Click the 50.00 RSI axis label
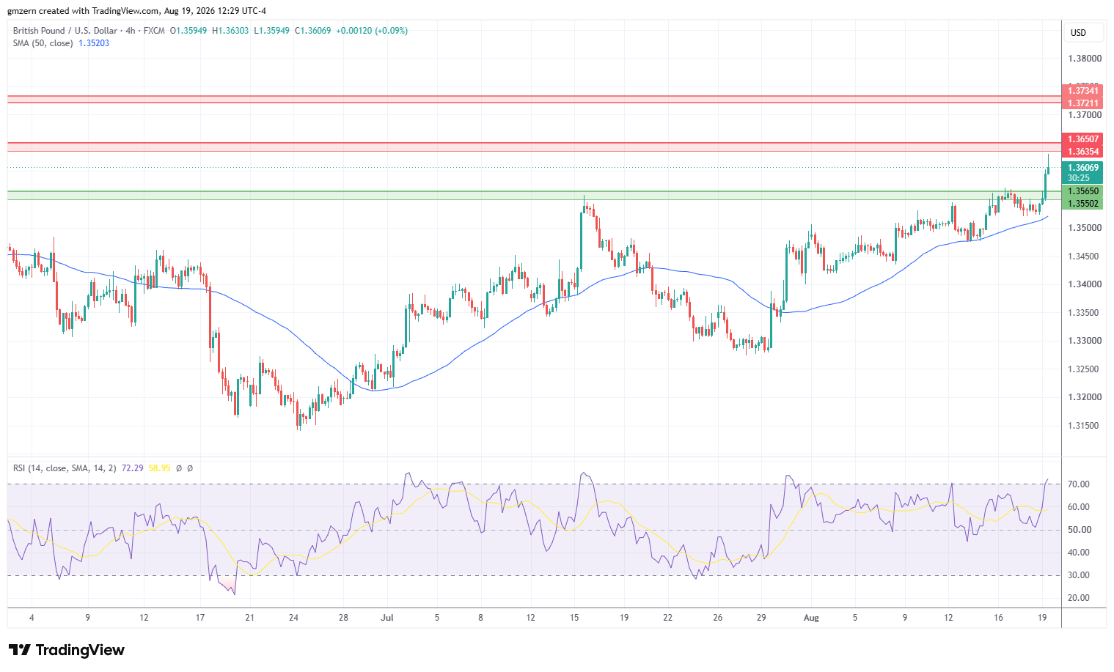The image size is (1114, 672). pyautogui.click(x=1078, y=530)
